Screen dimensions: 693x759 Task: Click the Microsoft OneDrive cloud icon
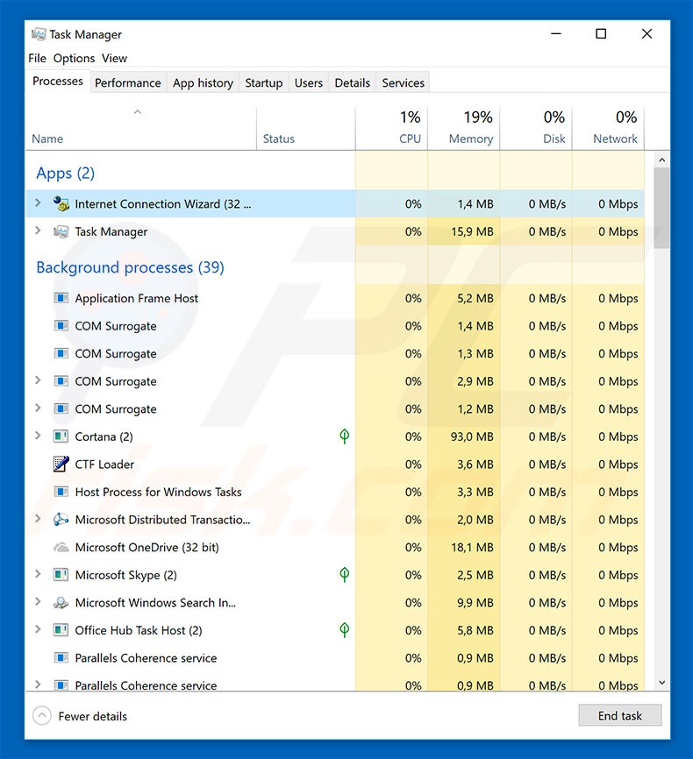(x=61, y=548)
